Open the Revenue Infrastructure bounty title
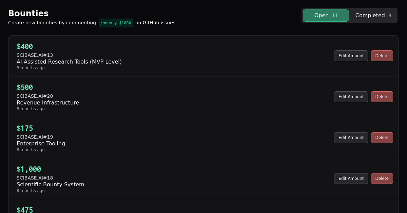Image resolution: width=407 pixels, height=213 pixels. 48,102
